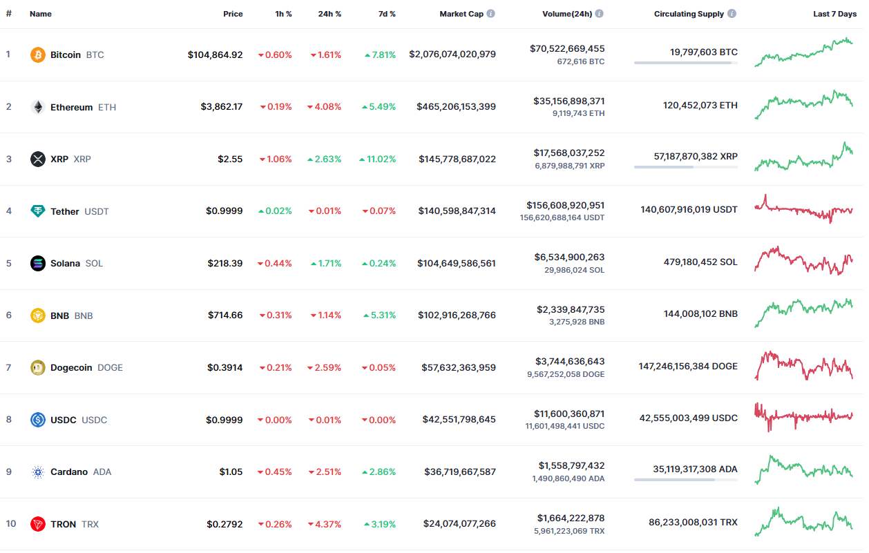869x553 pixels.
Task: Click the Volume(24h) info icon
Action: tap(600, 14)
